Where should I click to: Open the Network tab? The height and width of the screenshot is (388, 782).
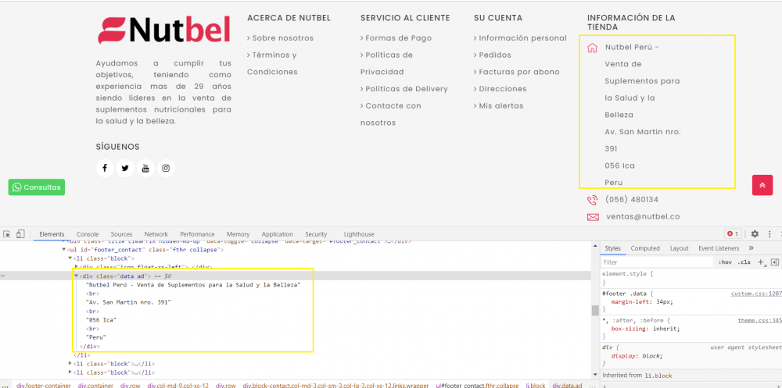(x=156, y=234)
